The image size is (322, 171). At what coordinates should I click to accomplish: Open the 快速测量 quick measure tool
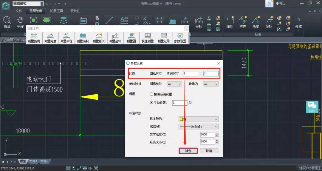click(x=148, y=38)
